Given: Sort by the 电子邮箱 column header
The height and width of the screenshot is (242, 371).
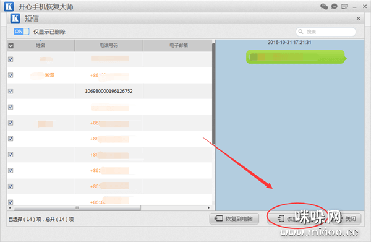Looking at the screenshot, I should tap(178, 45).
